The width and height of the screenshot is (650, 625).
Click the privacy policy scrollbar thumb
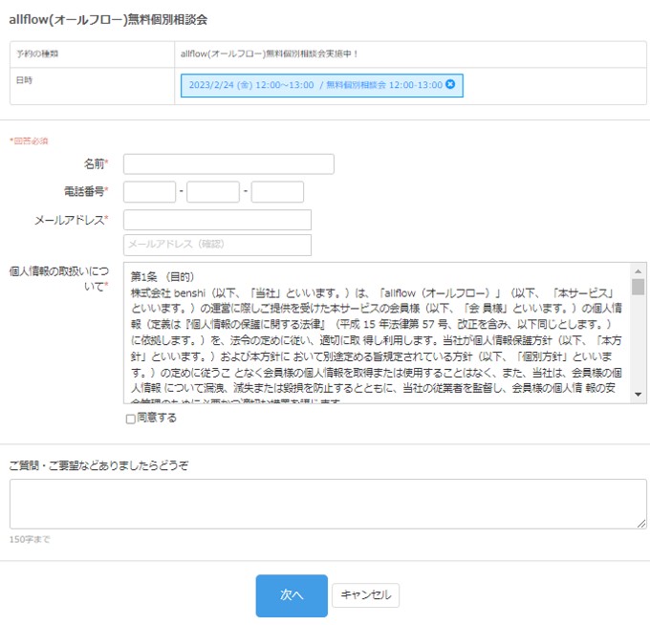(638, 287)
